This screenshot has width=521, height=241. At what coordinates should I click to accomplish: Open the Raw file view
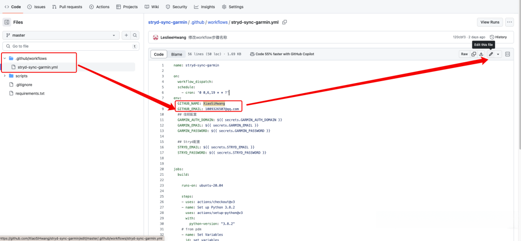click(x=464, y=54)
